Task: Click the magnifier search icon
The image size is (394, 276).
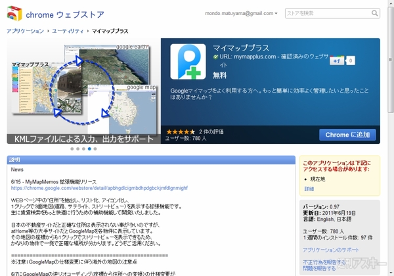Action: [375, 13]
